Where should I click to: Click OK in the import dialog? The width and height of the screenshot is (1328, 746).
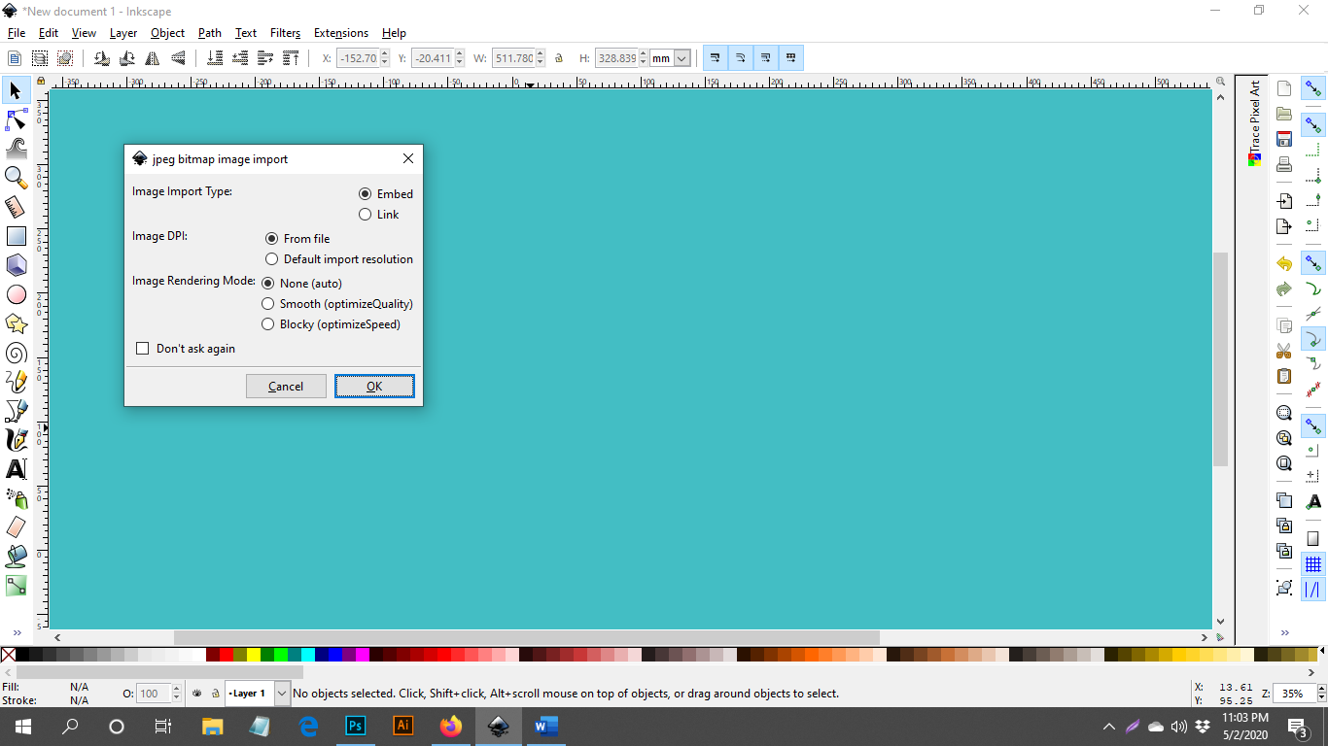coord(374,387)
